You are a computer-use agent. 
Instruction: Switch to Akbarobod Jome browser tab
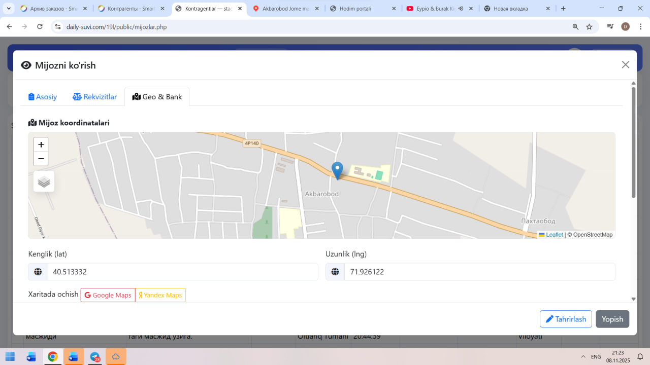(286, 9)
